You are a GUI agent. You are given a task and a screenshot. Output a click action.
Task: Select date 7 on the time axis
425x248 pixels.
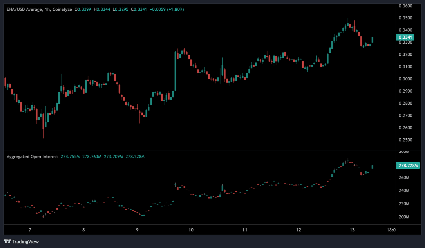coord(30,230)
